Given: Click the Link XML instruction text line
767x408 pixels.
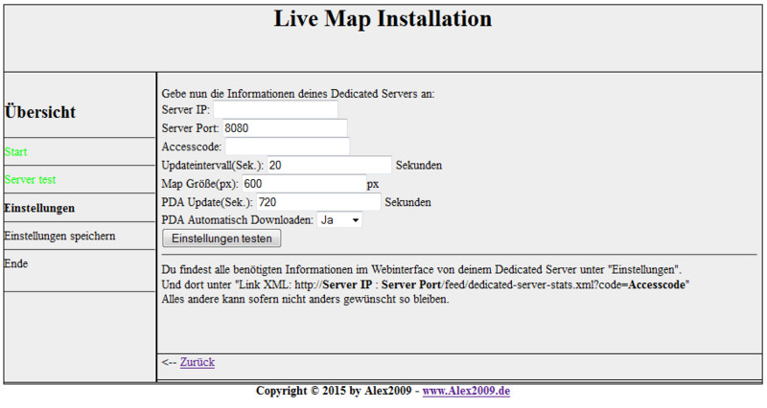Looking at the screenshot, I should (x=427, y=284).
